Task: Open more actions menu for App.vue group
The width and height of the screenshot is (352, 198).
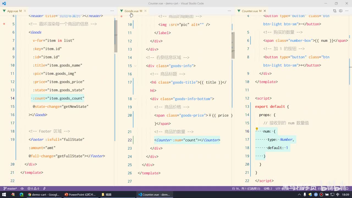Action: (112, 11)
